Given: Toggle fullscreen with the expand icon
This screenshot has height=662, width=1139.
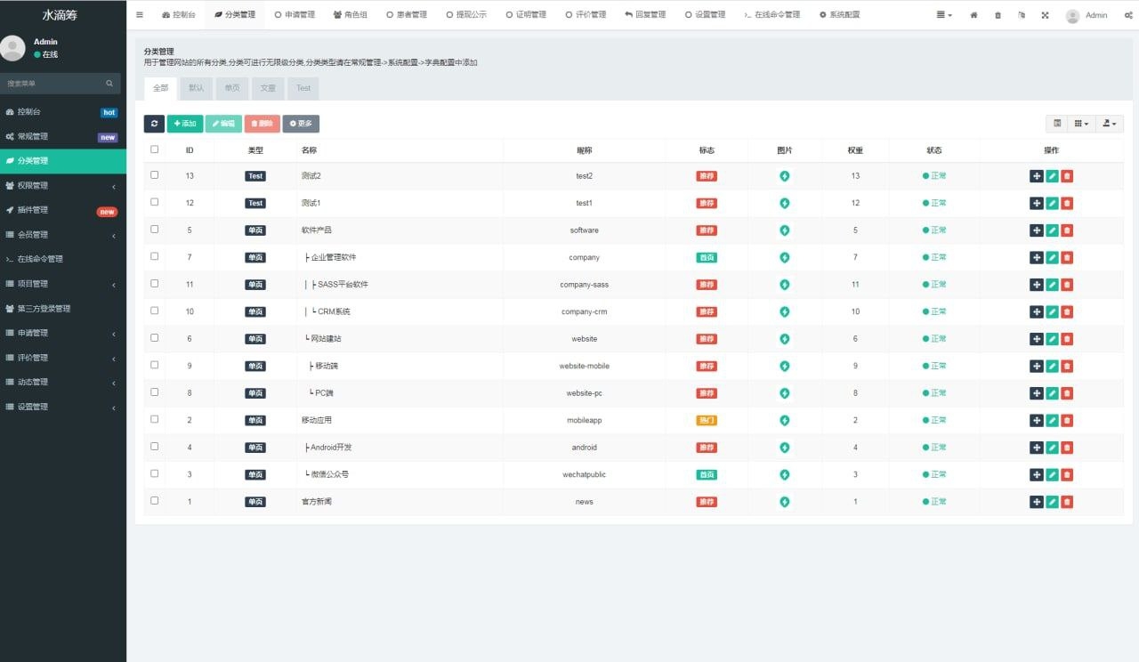Looking at the screenshot, I should click(1045, 15).
